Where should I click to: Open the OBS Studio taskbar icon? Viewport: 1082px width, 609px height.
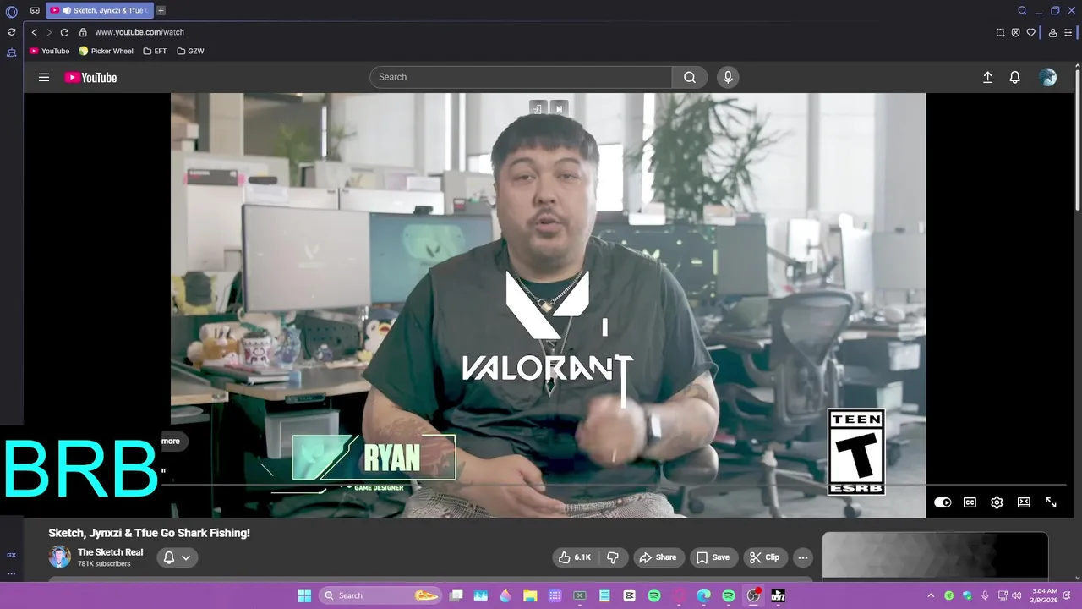[x=752, y=595]
